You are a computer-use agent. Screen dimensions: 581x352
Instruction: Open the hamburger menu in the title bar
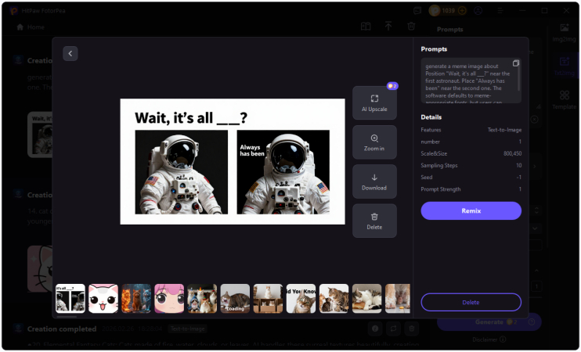[x=500, y=11]
